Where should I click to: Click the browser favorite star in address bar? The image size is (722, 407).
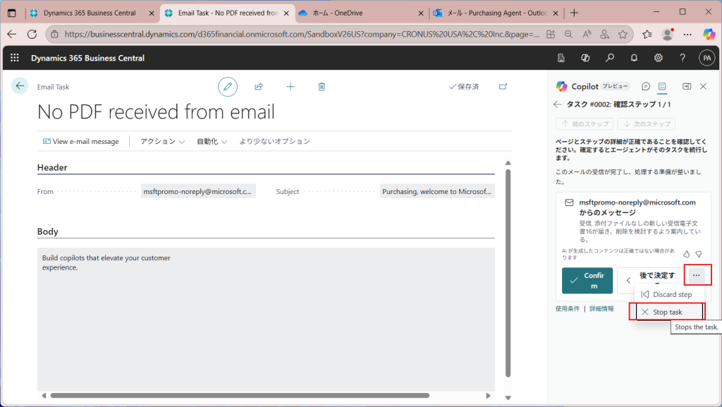coord(623,34)
